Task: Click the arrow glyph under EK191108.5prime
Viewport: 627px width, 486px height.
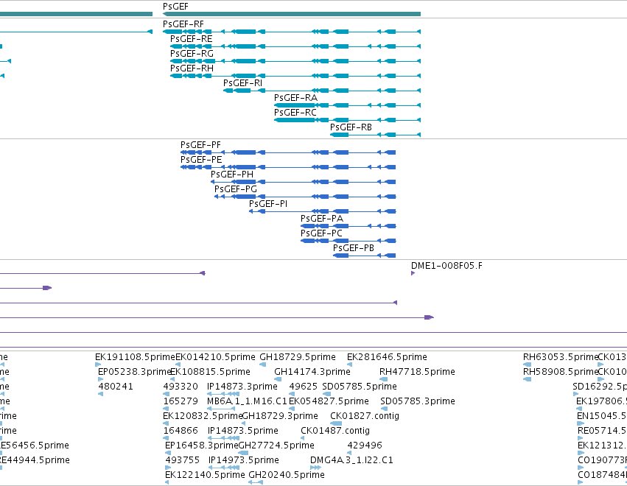Action: point(98,364)
